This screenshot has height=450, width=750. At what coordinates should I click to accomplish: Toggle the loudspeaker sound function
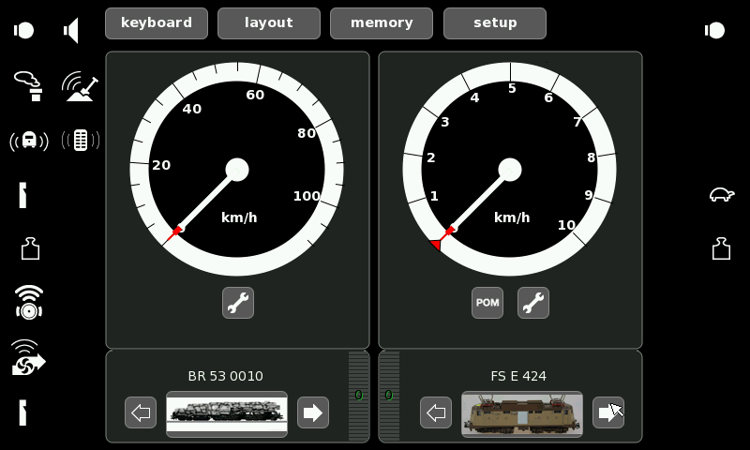(71, 31)
